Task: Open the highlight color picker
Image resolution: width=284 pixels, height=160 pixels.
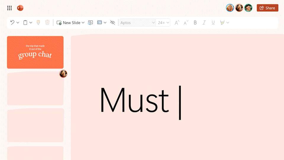Action: pos(228,23)
